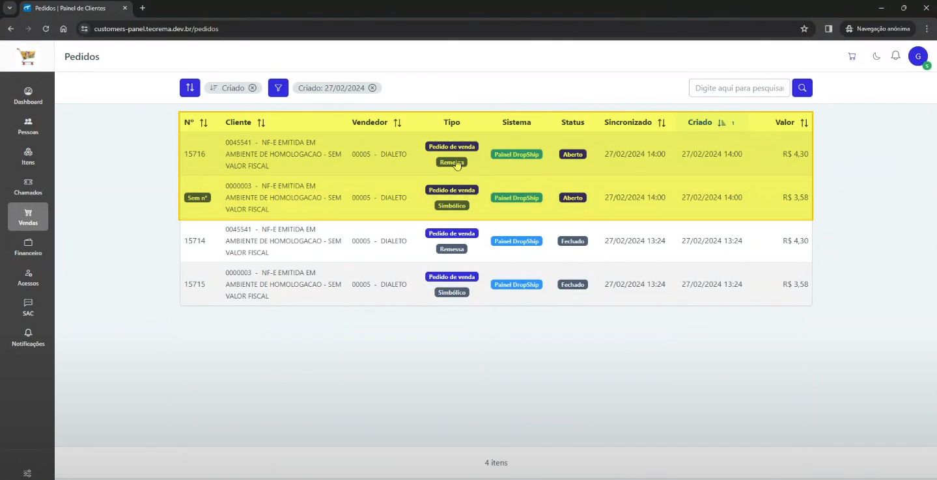Remove the Criado sort chip
The image size is (937, 480).
(x=253, y=88)
